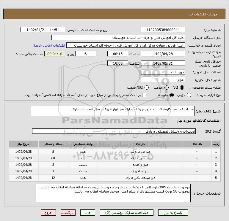Click the delivery province field خوزستان

(163, 72)
